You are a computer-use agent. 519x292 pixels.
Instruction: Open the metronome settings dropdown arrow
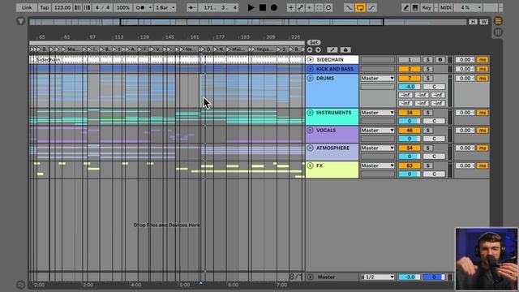150,7
